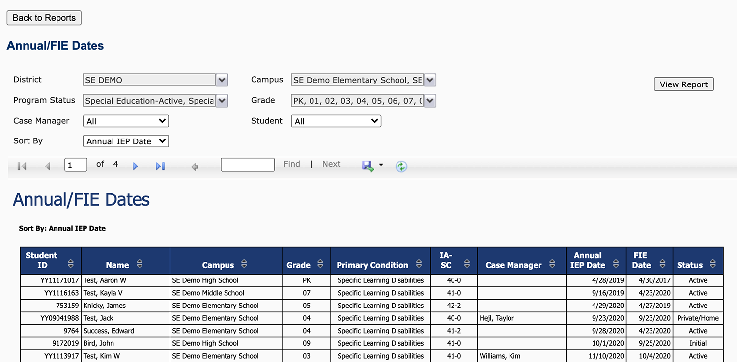Open the Grade dropdown arrow
The image size is (737, 362).
430,101
